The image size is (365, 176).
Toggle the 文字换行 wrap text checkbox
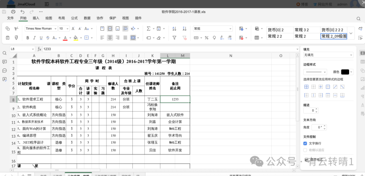305,143
